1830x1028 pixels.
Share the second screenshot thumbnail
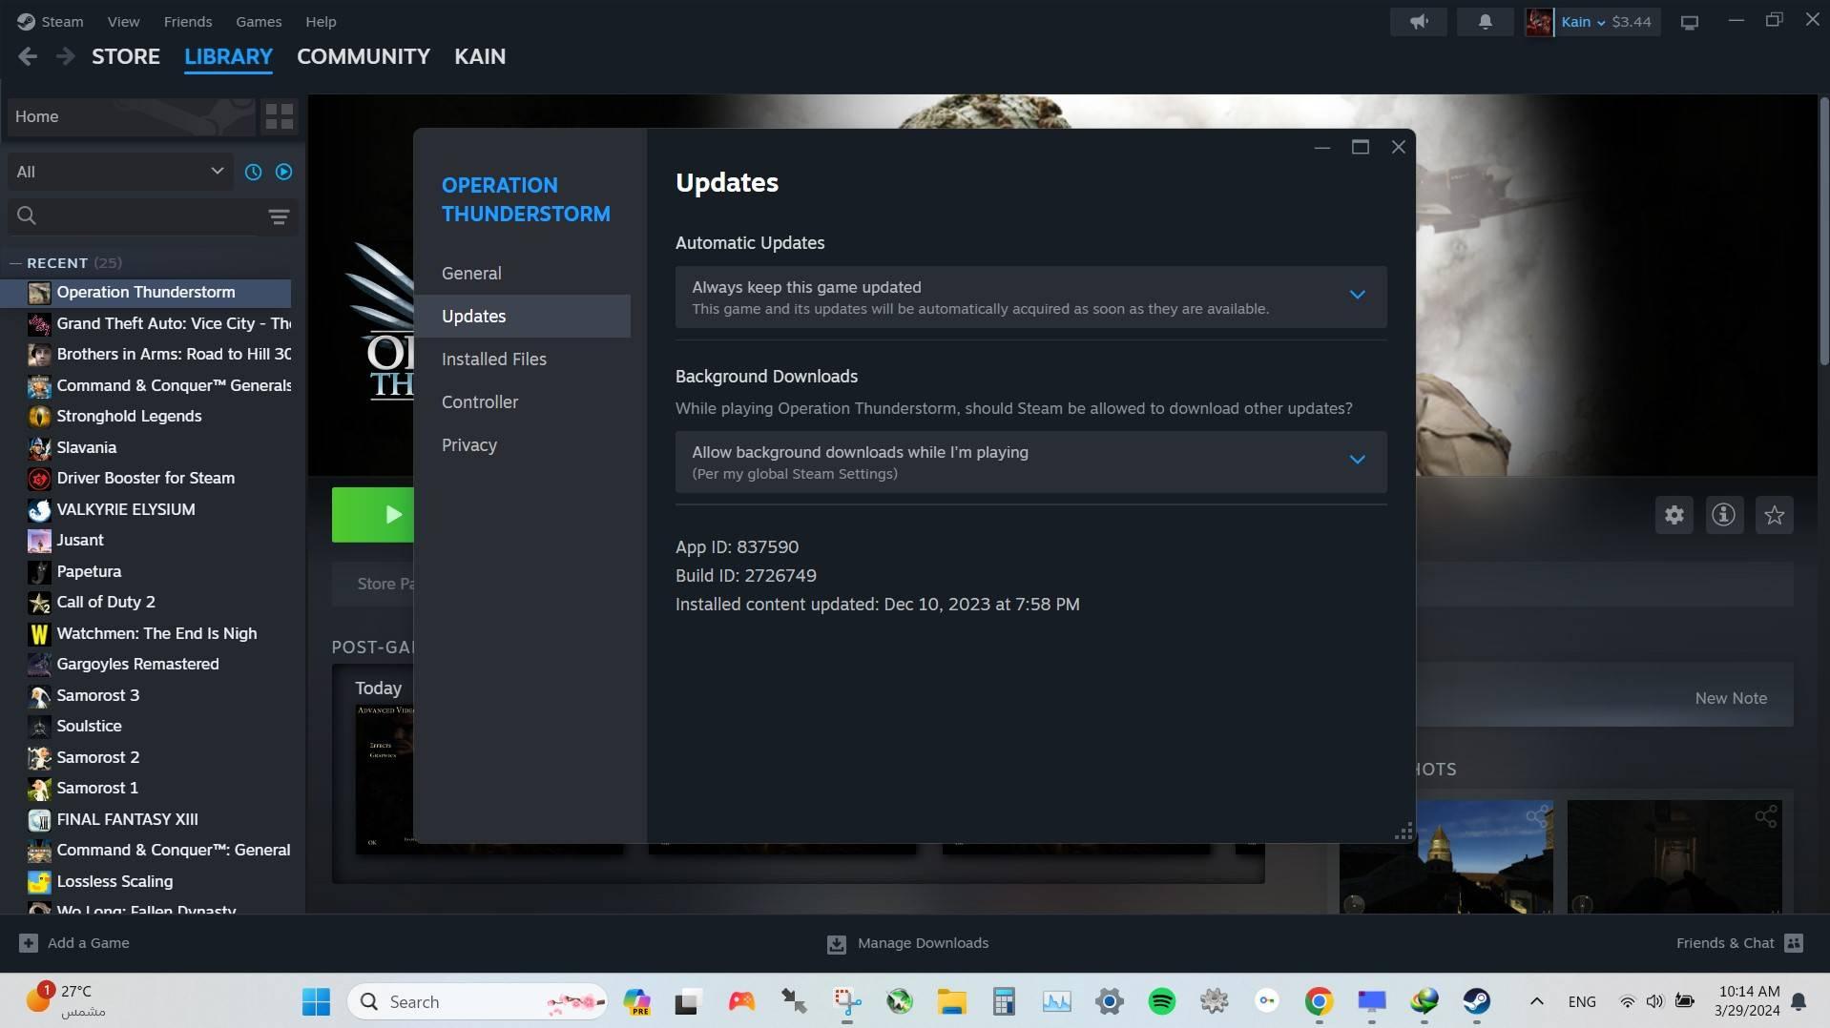point(1765,816)
